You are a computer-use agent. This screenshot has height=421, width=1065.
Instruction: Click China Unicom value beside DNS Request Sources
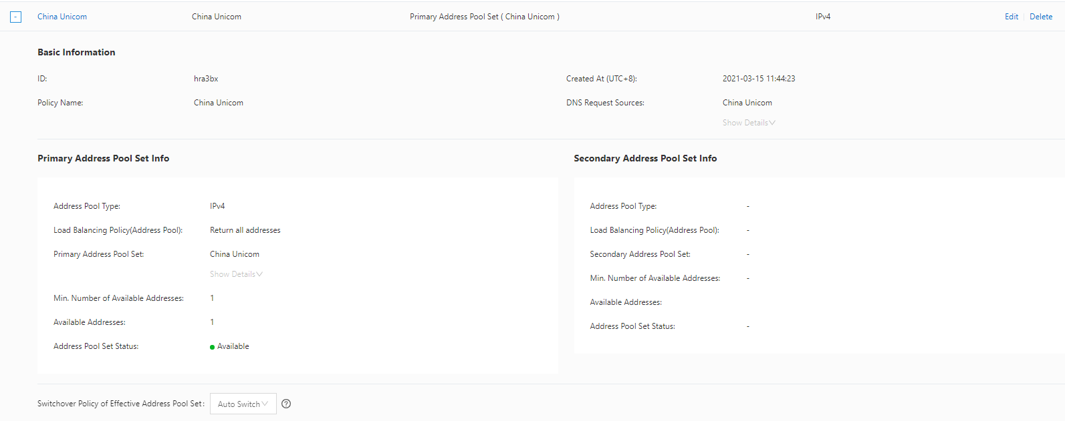coord(747,103)
